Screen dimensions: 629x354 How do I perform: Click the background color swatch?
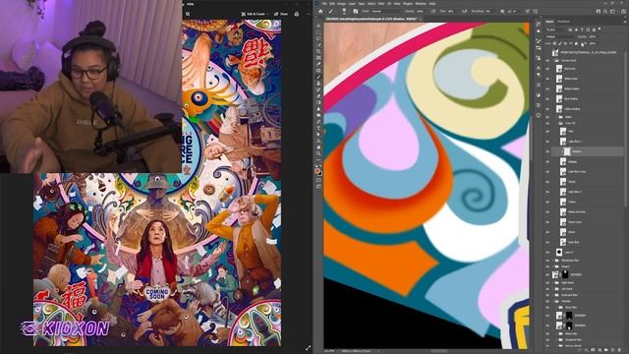(x=320, y=173)
